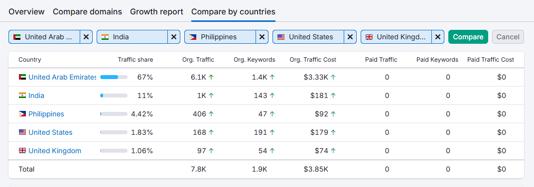Open the Growth report tab
This screenshot has height=187, width=534.
pos(156,12)
